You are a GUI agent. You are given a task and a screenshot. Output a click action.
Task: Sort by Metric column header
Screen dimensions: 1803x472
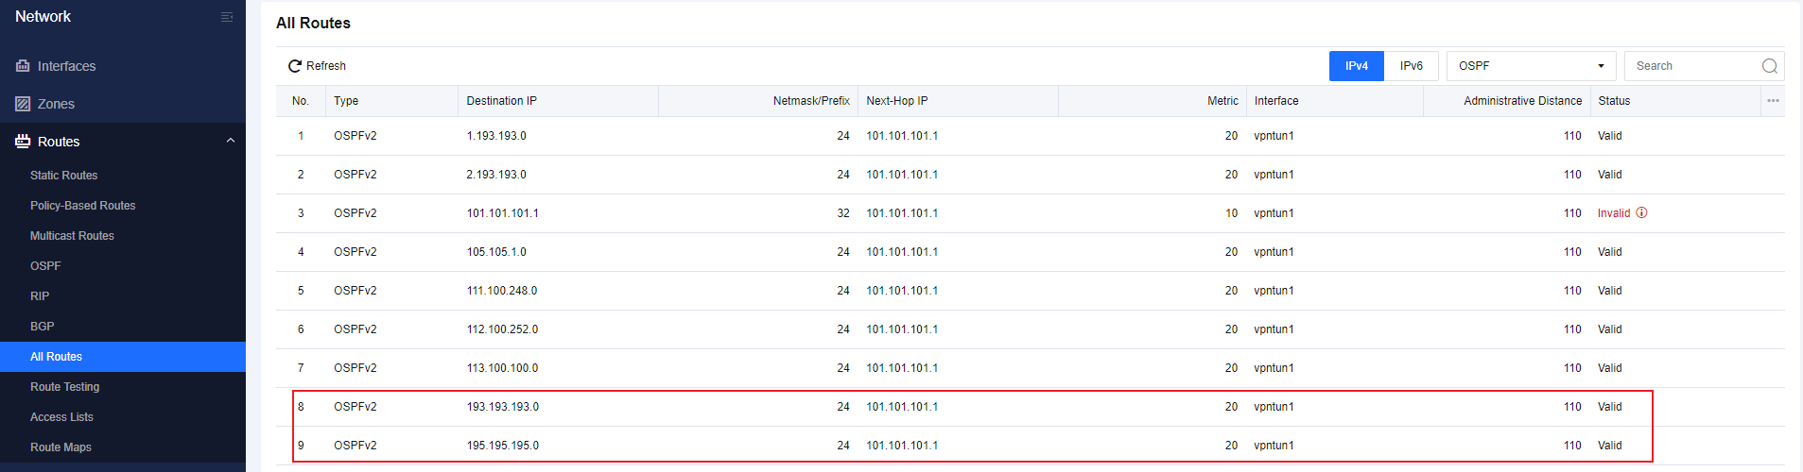[1222, 101]
